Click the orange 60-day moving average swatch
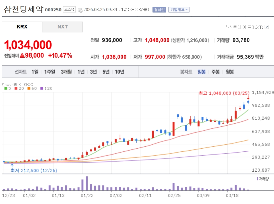The height and width of the screenshot is (204, 274). point(29,88)
